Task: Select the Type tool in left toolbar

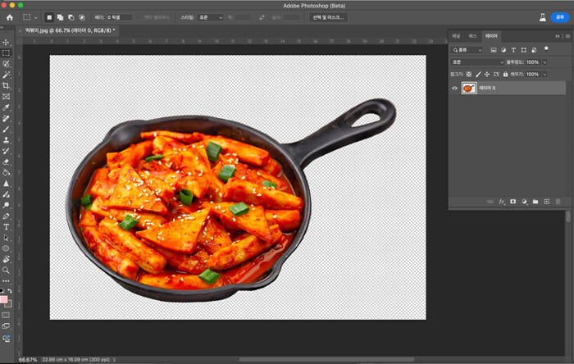Action: pyautogui.click(x=6, y=227)
